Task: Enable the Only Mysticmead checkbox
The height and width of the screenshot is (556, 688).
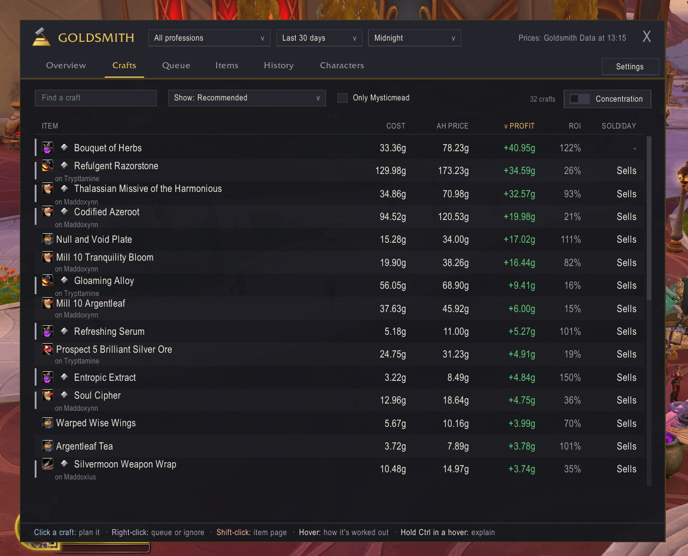Action: (342, 98)
